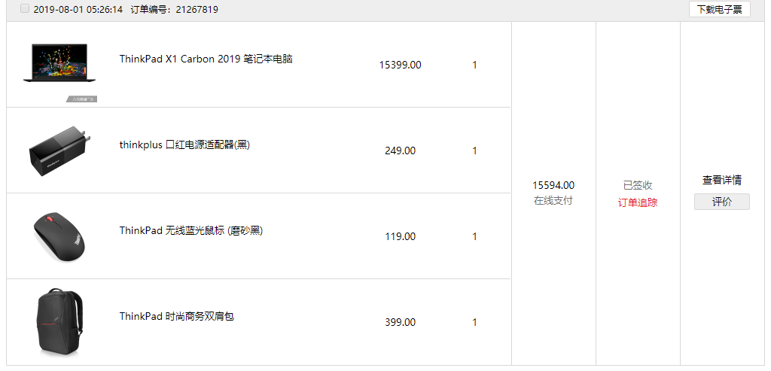771x371 pixels.
Task: Click the 已签收 status text
Action: click(638, 185)
